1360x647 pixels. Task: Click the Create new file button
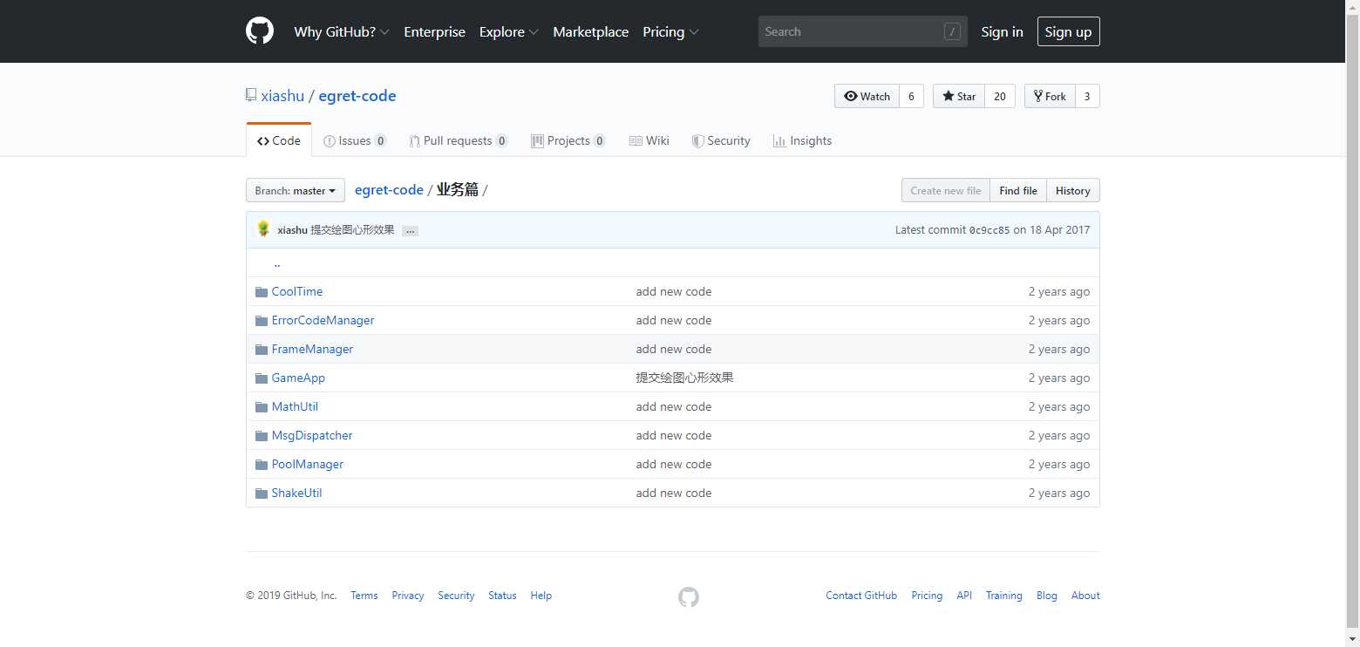pyautogui.click(x=946, y=190)
